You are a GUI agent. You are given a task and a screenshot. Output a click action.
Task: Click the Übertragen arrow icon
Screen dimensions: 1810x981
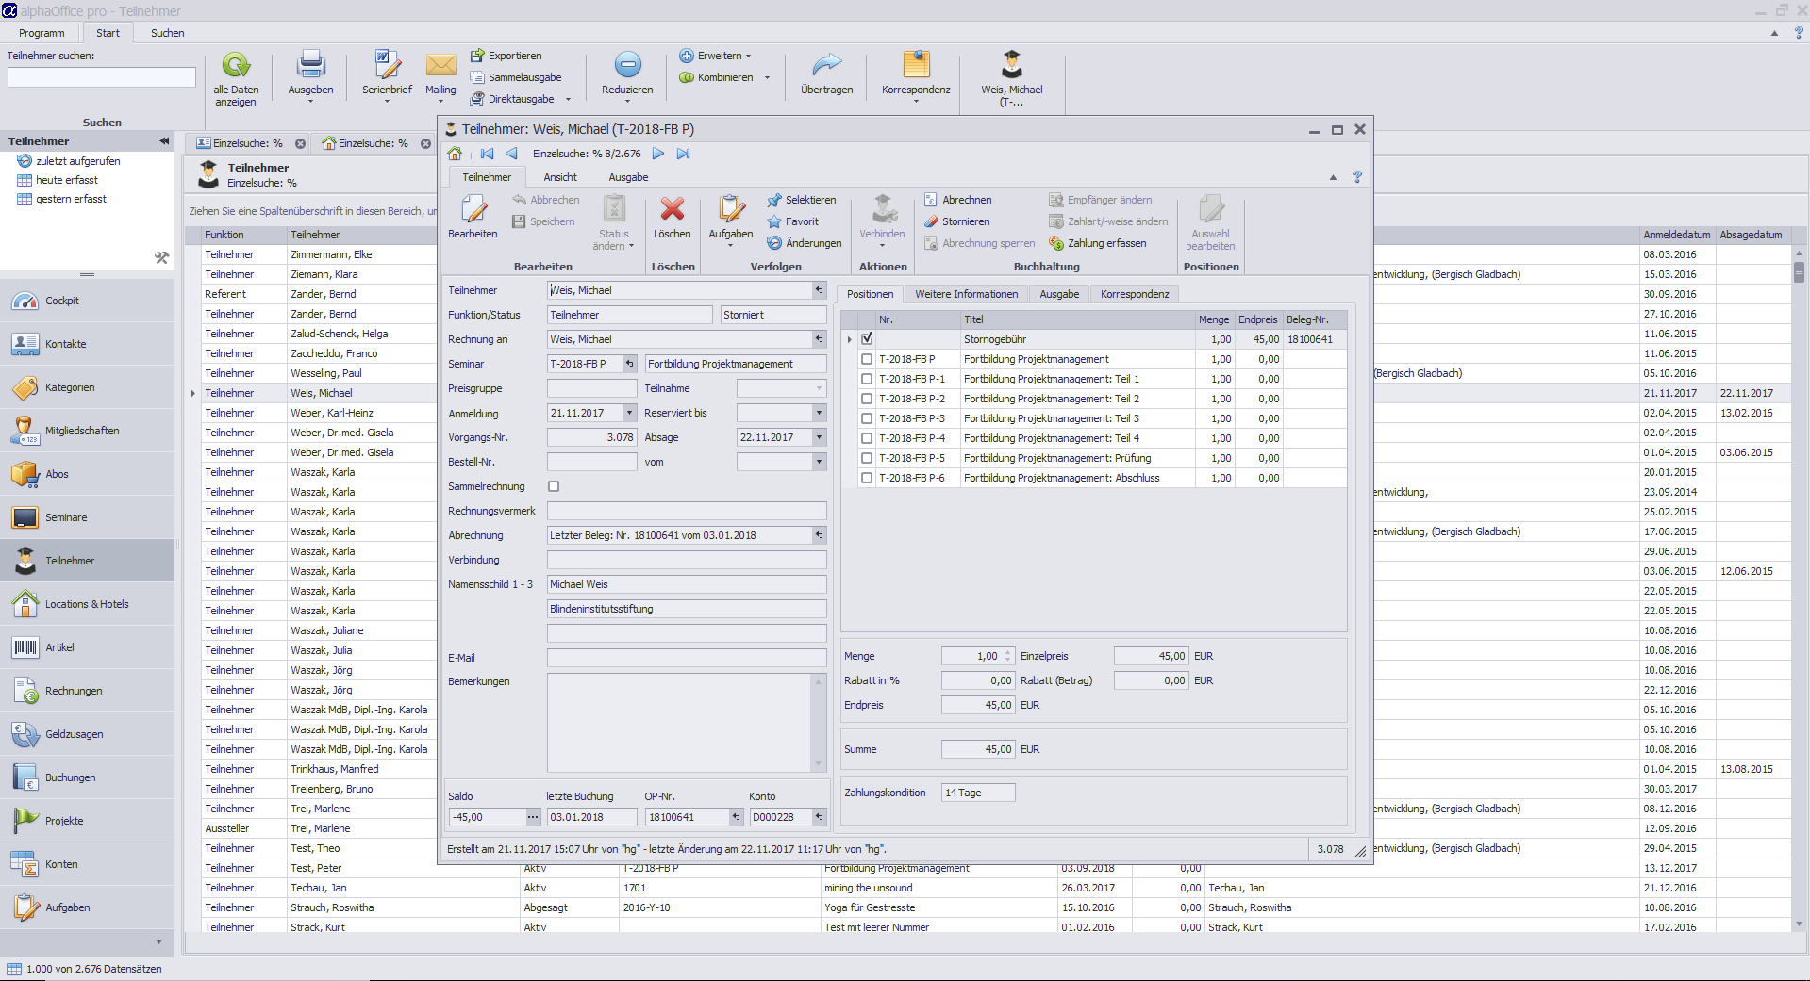(x=826, y=66)
